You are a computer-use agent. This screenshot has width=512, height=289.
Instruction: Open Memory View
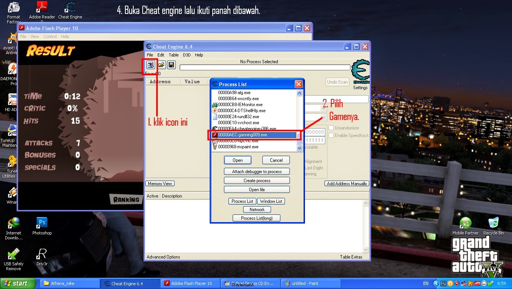click(160, 184)
